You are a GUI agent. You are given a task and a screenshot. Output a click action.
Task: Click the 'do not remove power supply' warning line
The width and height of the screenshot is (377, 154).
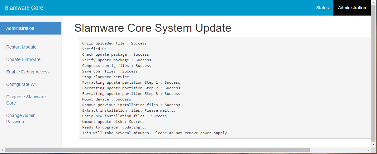coord(155,133)
